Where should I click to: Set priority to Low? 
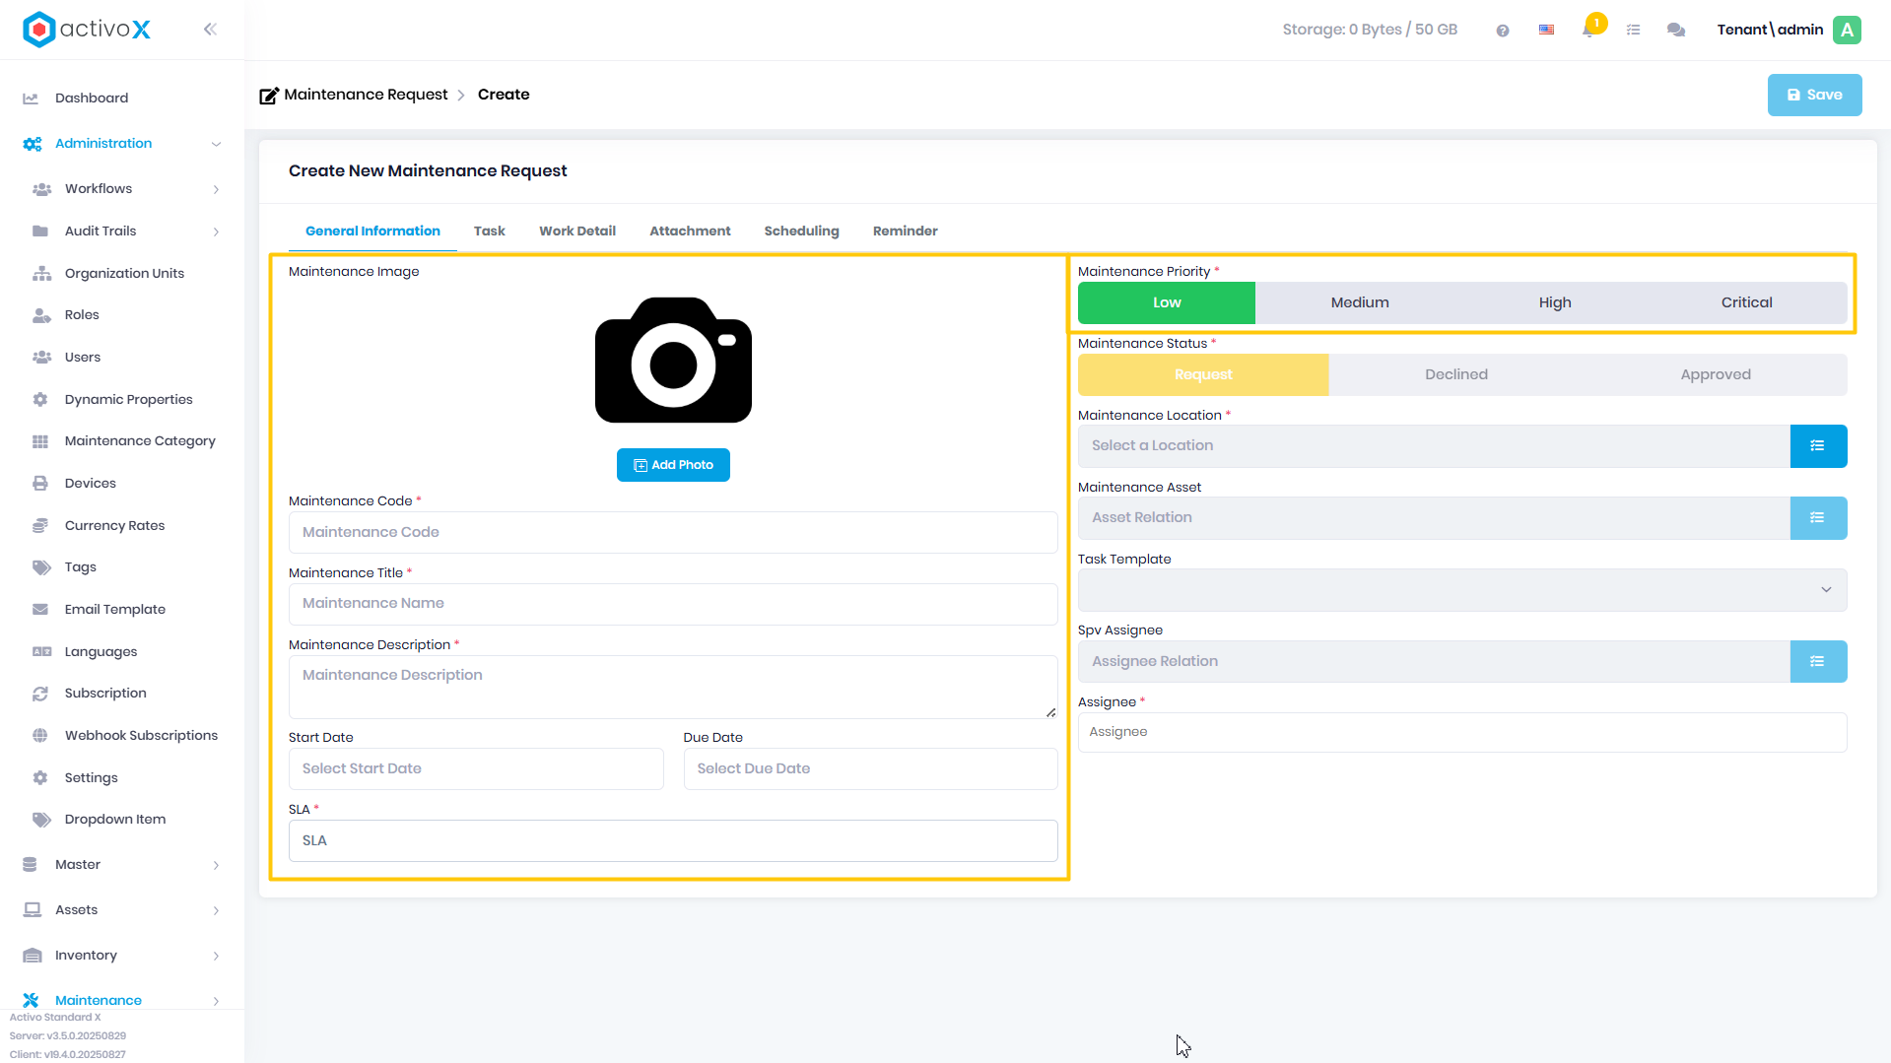tap(1167, 303)
